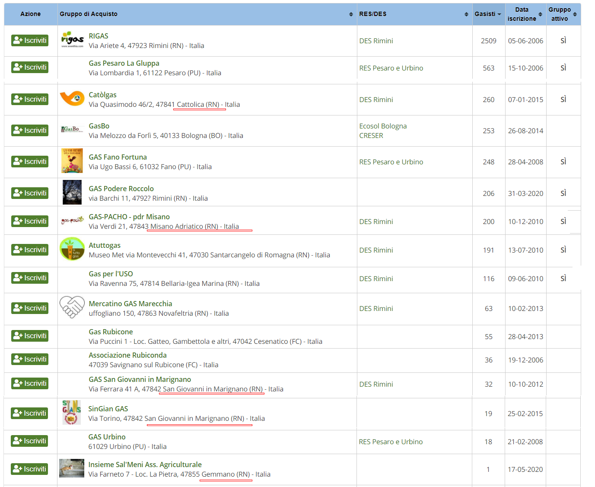Open the RIGAS logo thumbnail

[72, 40]
